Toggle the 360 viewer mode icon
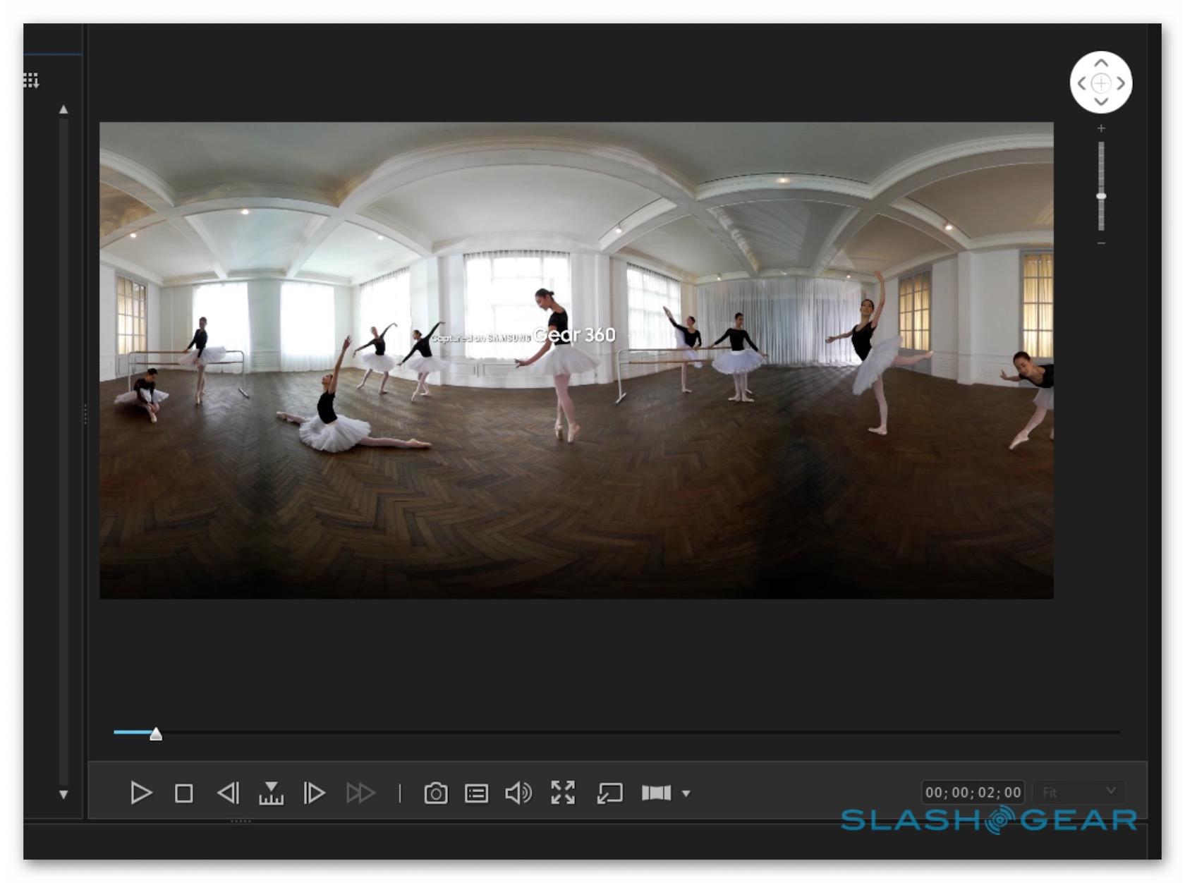This screenshot has height=883, width=1185. 656,793
